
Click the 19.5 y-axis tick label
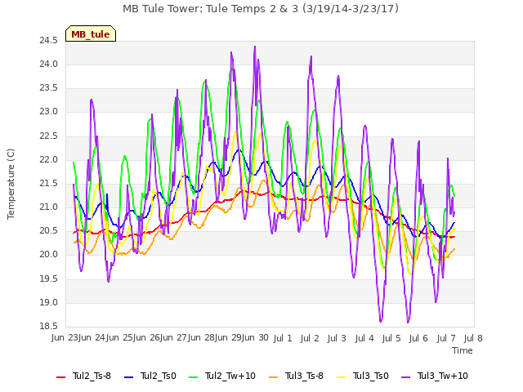49,278
